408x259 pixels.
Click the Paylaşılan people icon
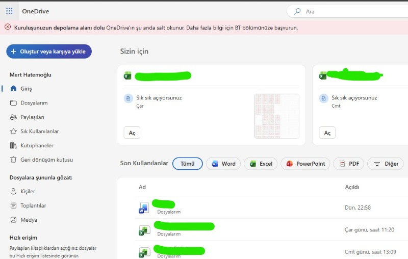coord(13,117)
